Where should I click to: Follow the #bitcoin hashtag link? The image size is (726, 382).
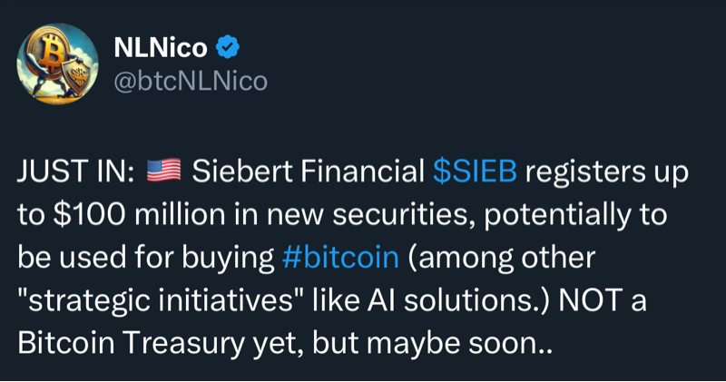[340, 257]
